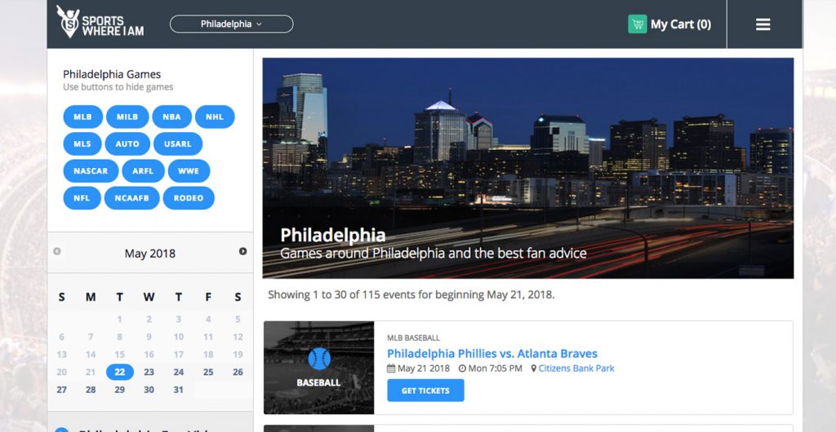Open the hamburger menu
Image resolution: width=836 pixels, height=432 pixels.
[763, 24]
